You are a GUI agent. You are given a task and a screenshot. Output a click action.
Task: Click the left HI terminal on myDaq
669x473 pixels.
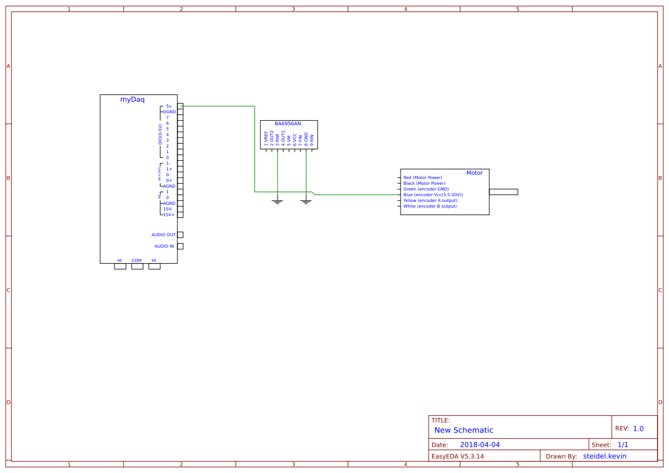click(x=120, y=266)
